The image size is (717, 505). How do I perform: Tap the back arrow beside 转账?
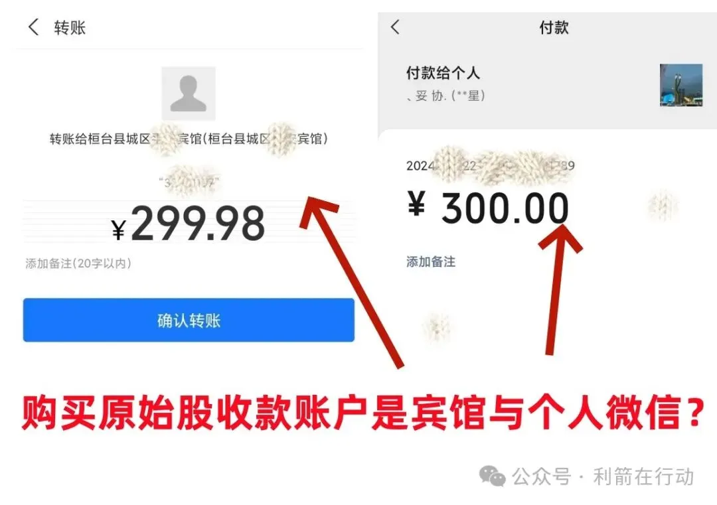click(x=33, y=27)
